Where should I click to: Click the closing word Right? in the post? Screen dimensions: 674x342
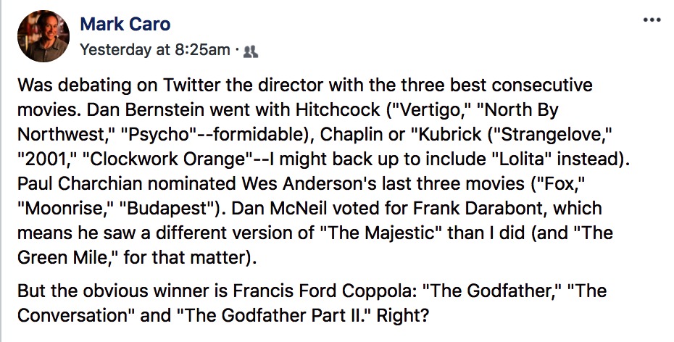tap(403, 316)
